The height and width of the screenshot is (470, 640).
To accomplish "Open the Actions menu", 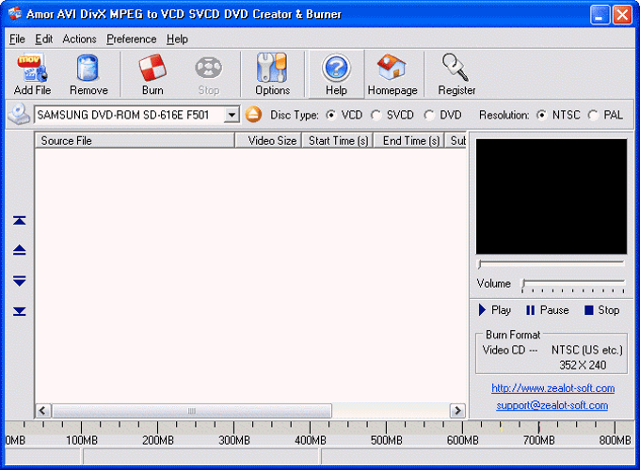I will (80, 39).
